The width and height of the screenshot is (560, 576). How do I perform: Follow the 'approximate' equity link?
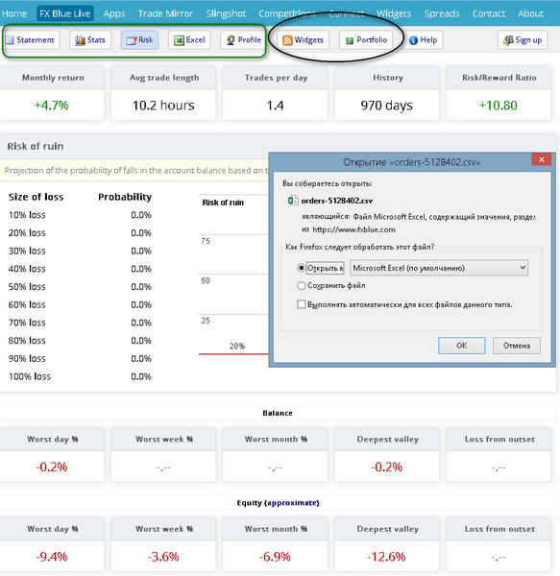292,503
